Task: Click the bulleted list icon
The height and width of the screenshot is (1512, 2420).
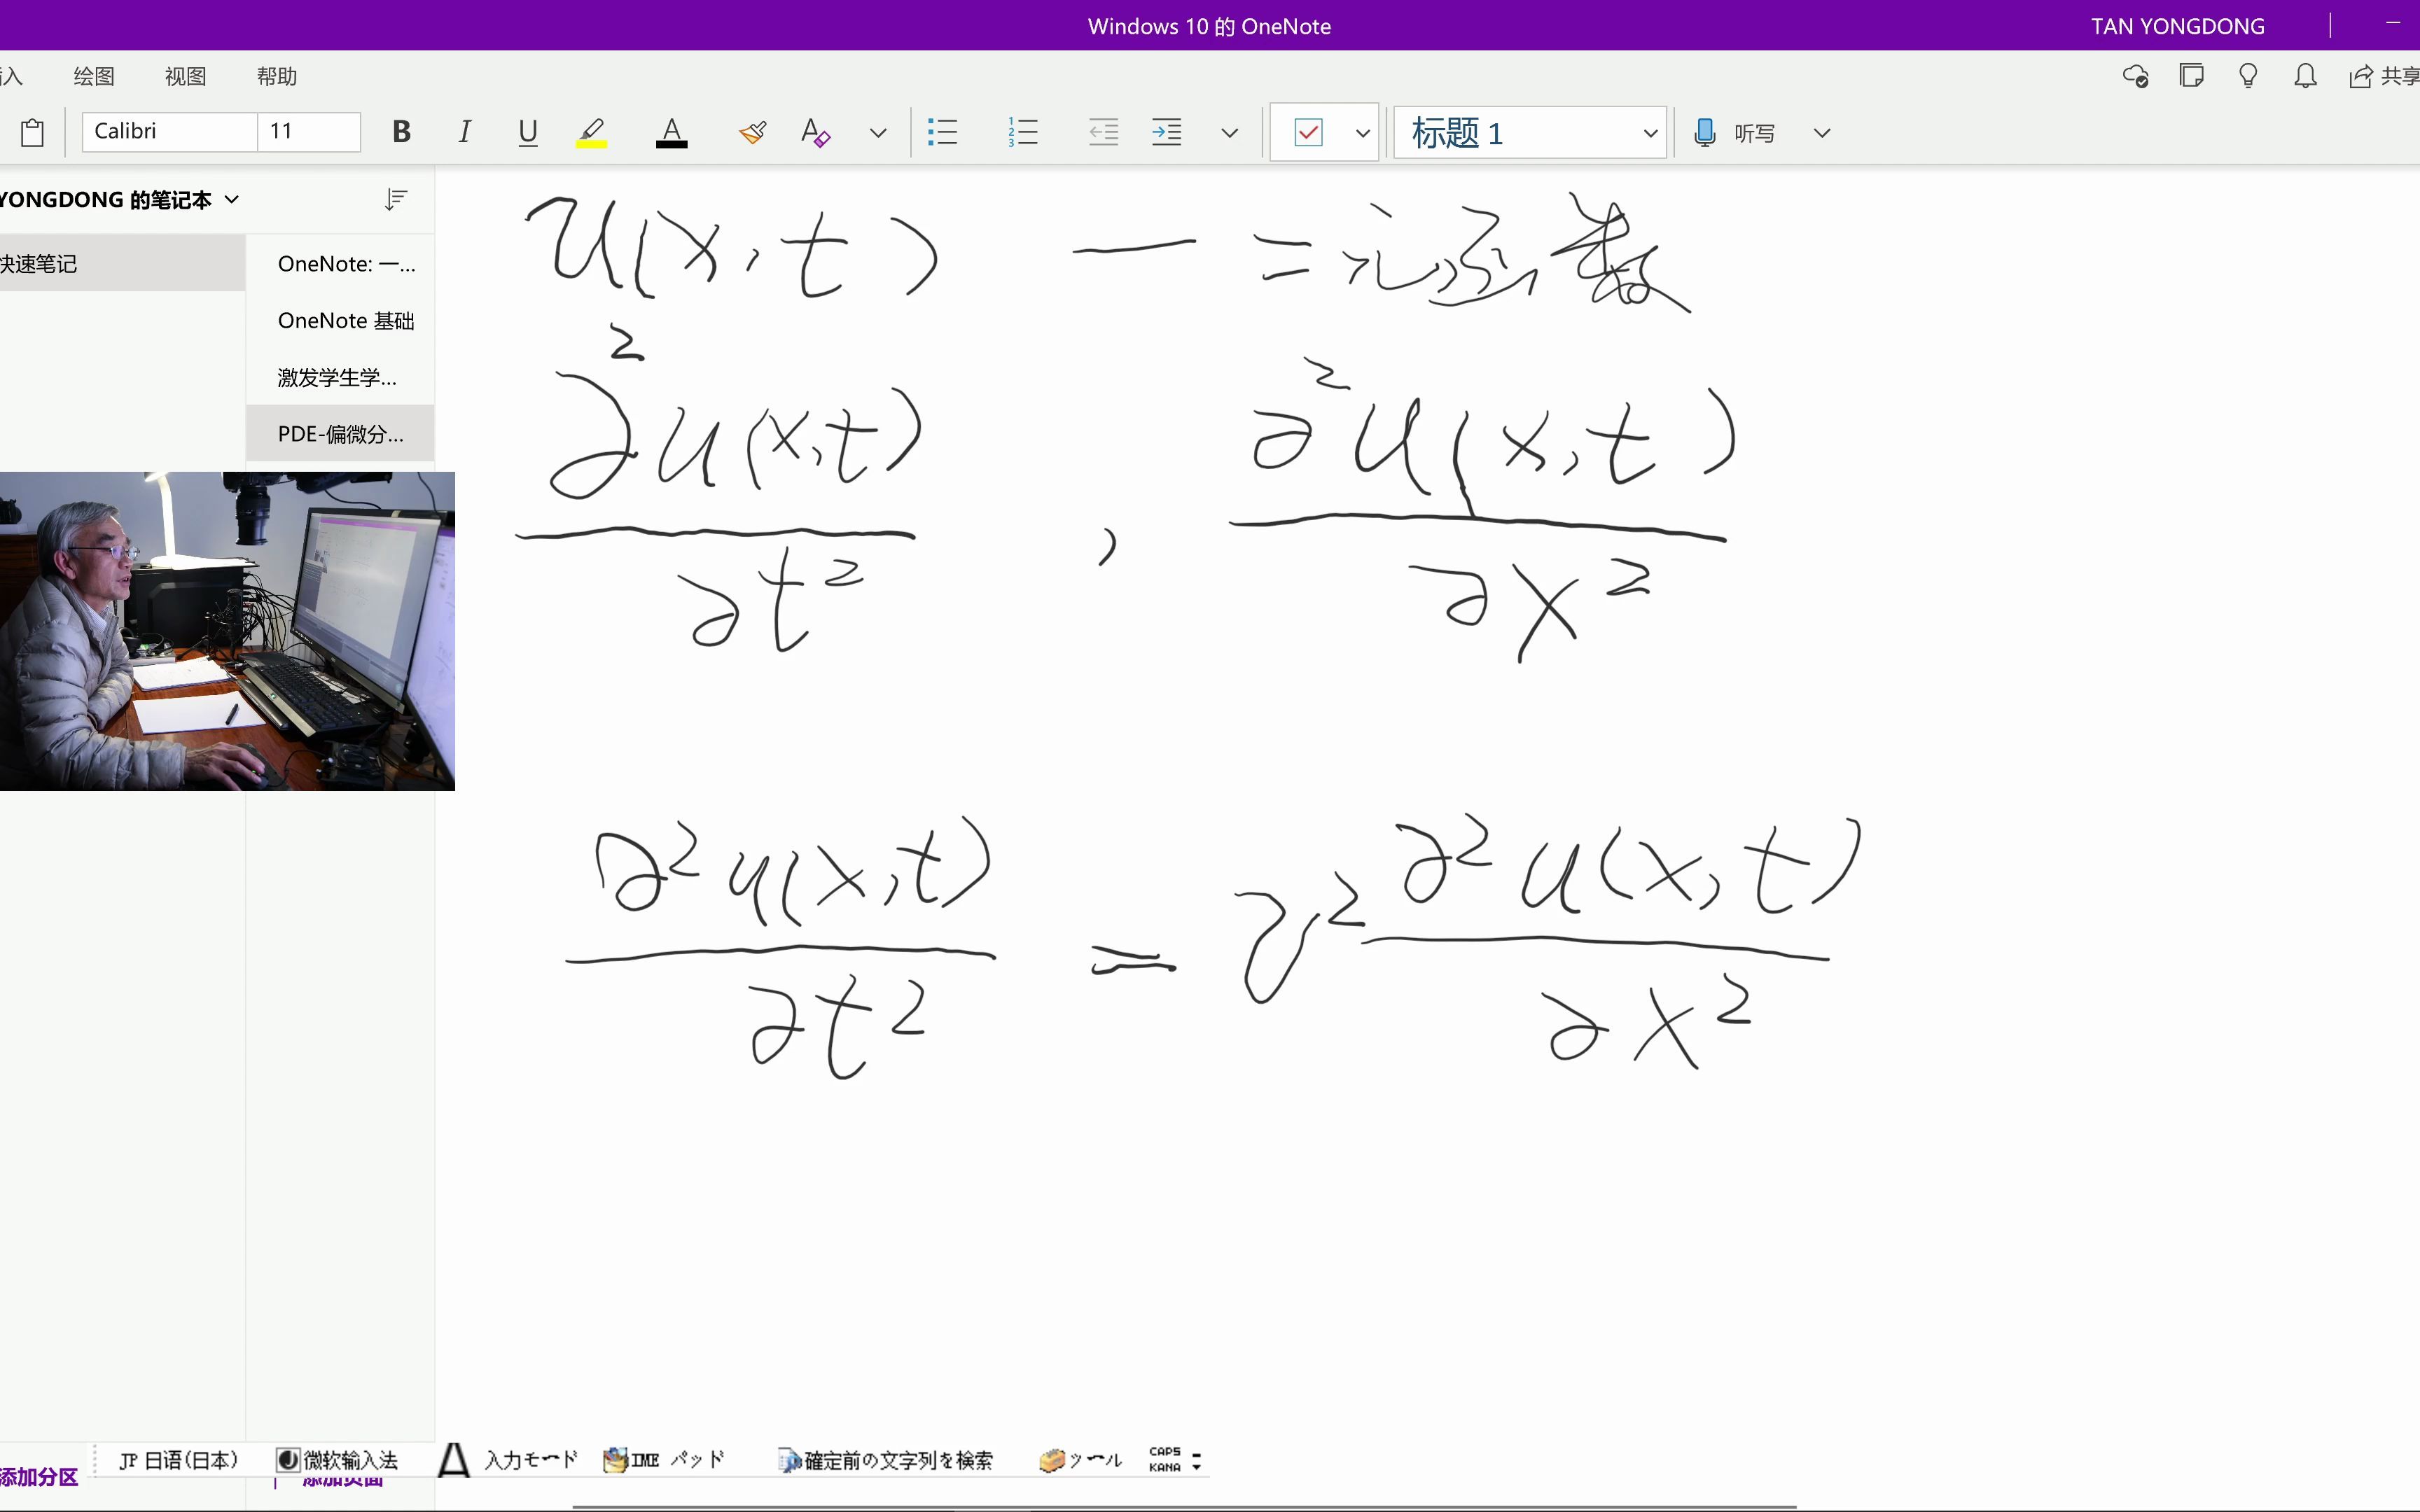Action: point(942,132)
